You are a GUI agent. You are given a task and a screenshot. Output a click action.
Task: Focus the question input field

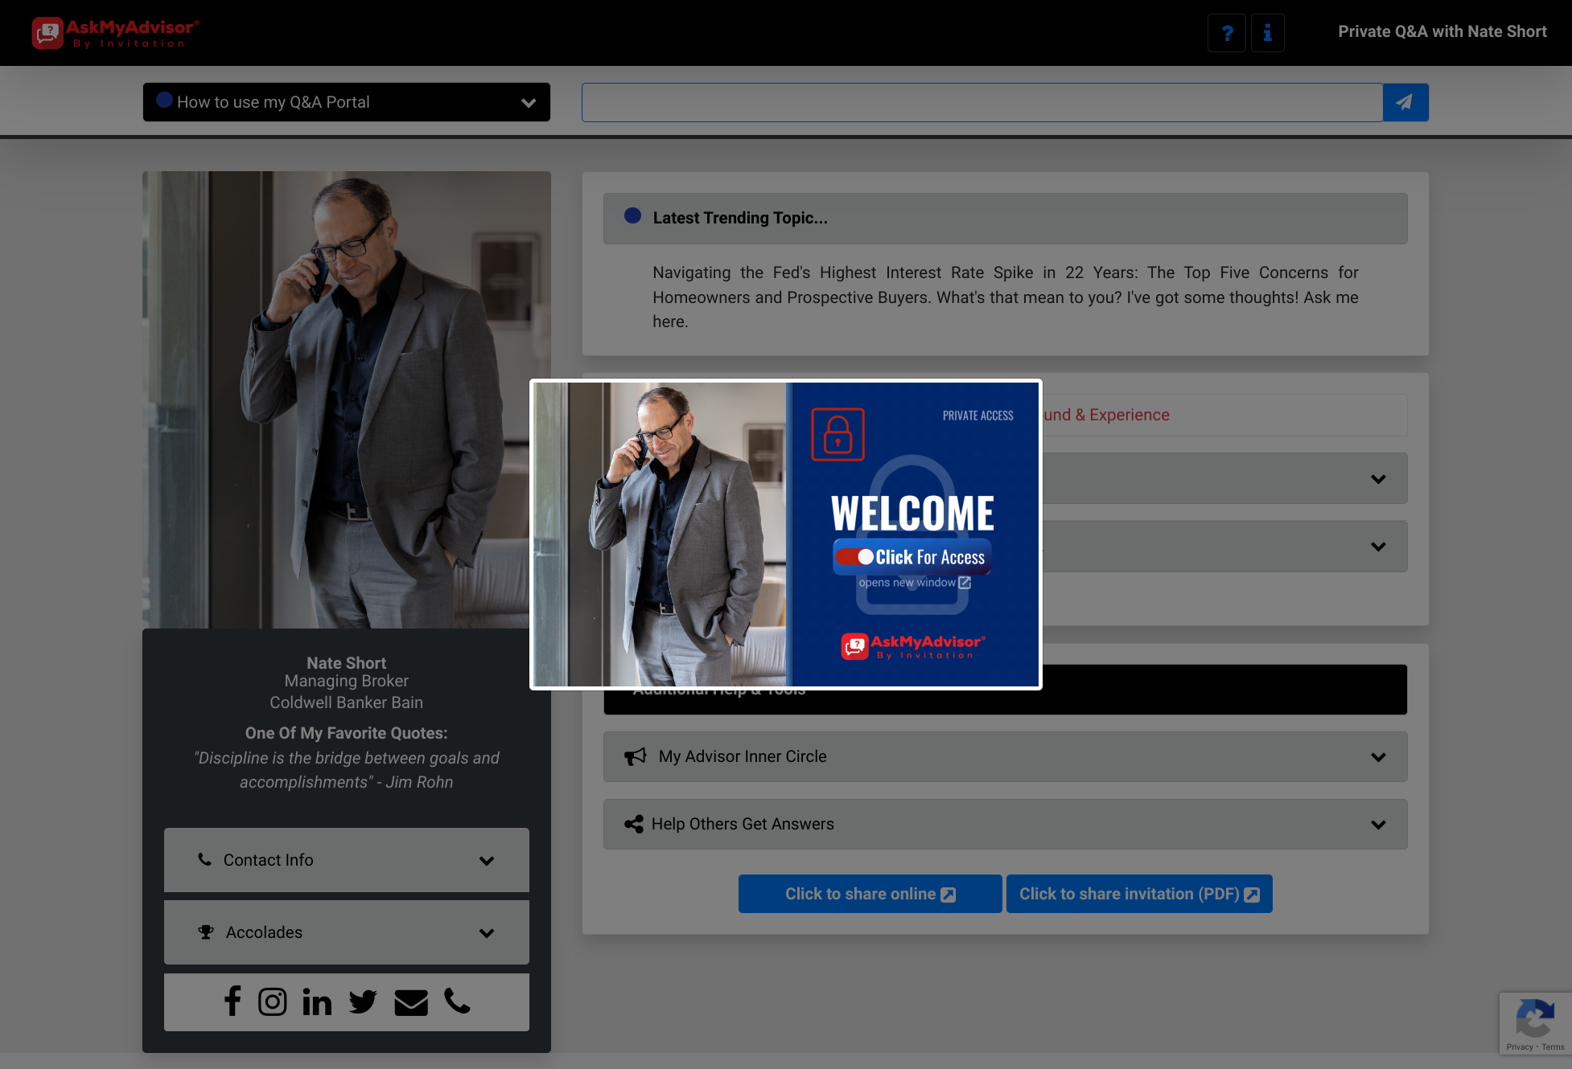[982, 102]
